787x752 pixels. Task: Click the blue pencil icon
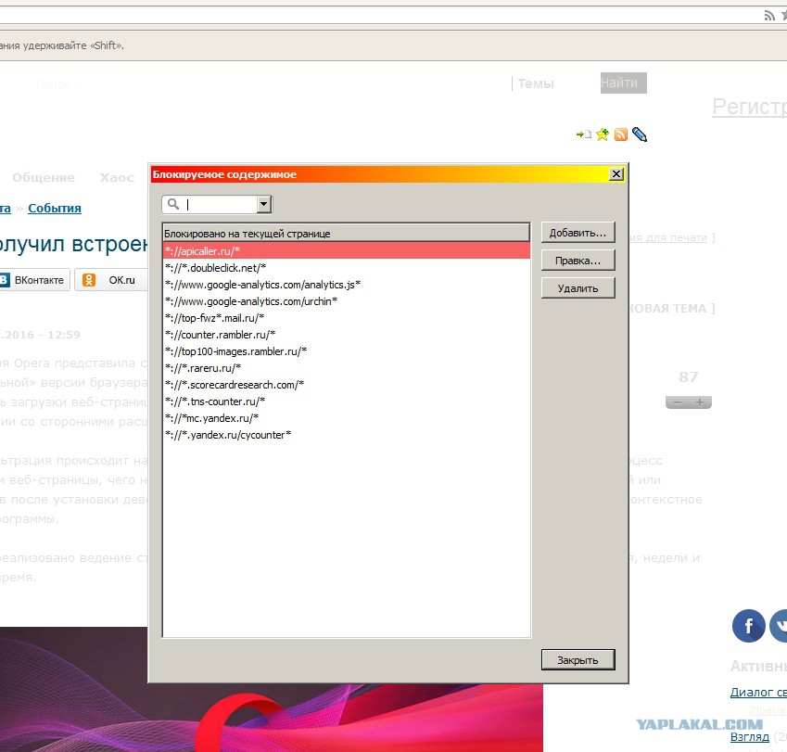click(639, 134)
